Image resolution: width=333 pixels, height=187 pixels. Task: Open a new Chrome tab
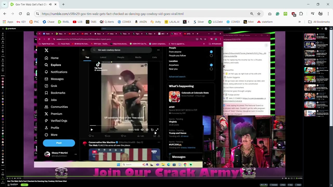click(63, 4)
